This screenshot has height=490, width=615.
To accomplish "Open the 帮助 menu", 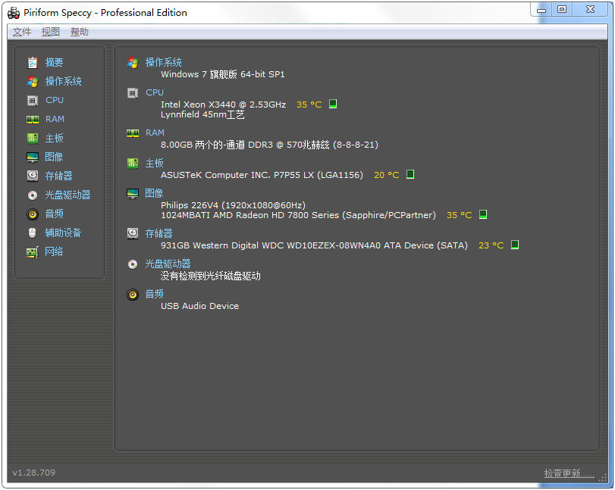I will pyautogui.click(x=79, y=32).
